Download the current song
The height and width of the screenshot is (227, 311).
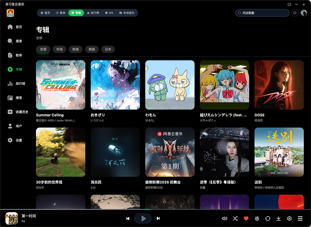click(x=278, y=219)
